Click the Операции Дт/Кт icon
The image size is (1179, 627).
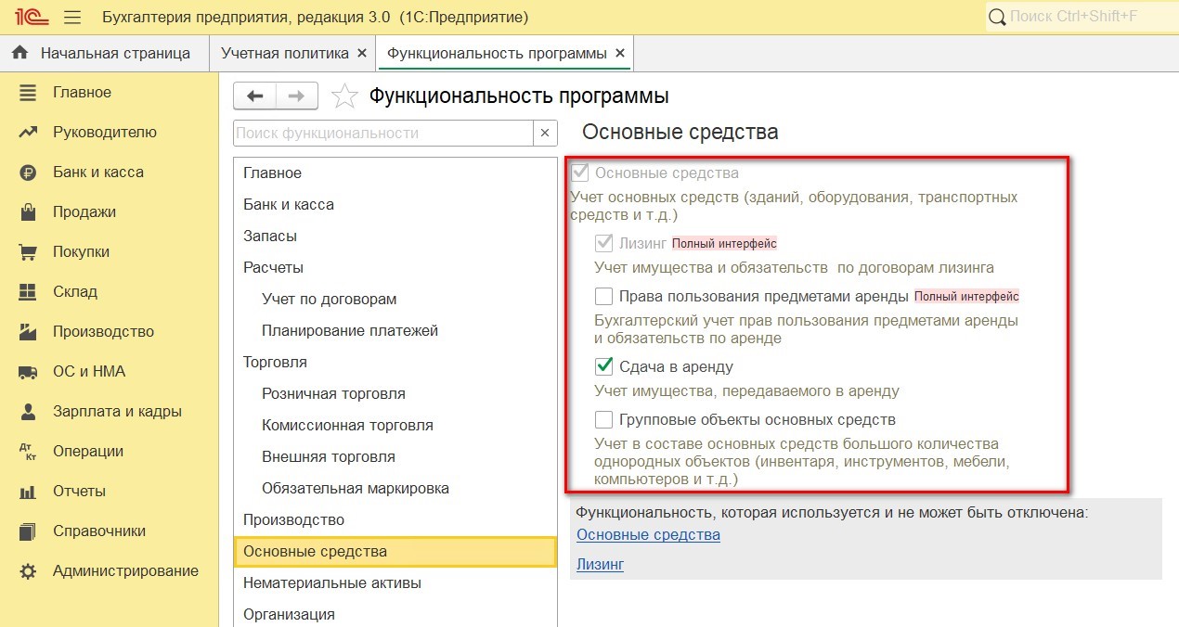pos(28,452)
